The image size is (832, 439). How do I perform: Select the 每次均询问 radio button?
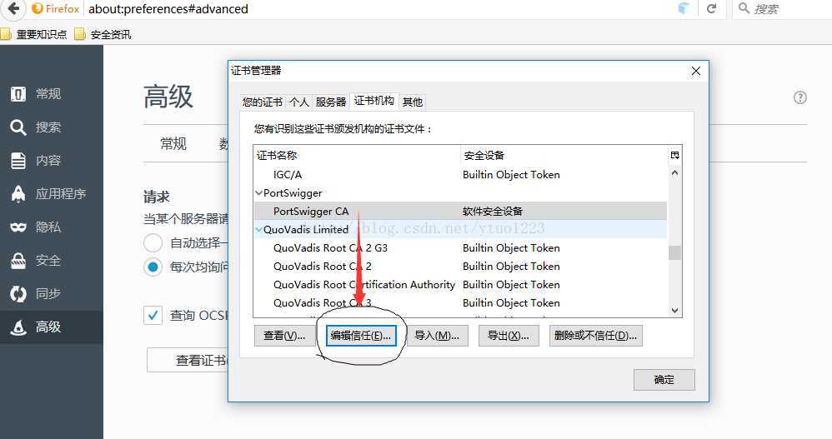pyautogui.click(x=153, y=267)
